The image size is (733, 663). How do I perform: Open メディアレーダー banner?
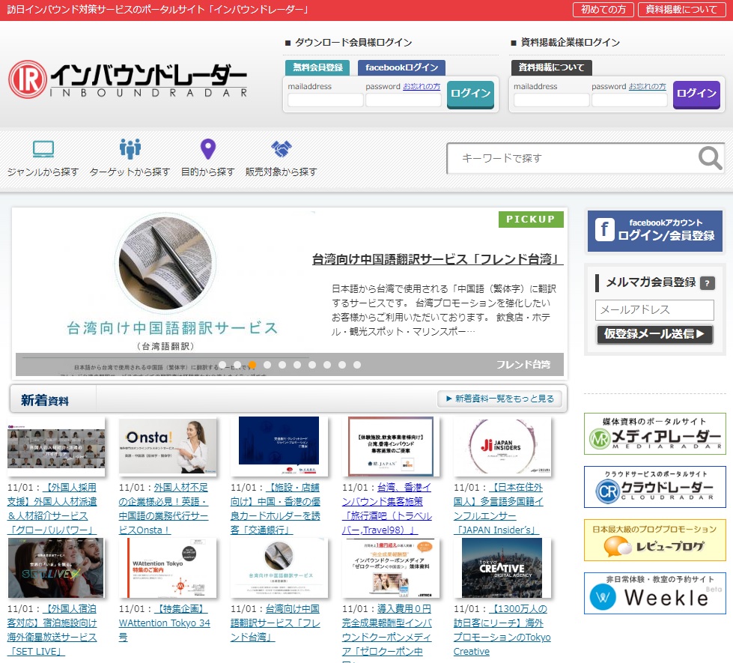click(654, 434)
